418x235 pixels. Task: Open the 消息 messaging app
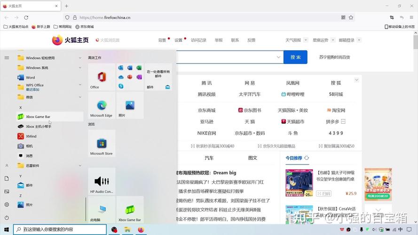pyautogui.click(x=50, y=156)
